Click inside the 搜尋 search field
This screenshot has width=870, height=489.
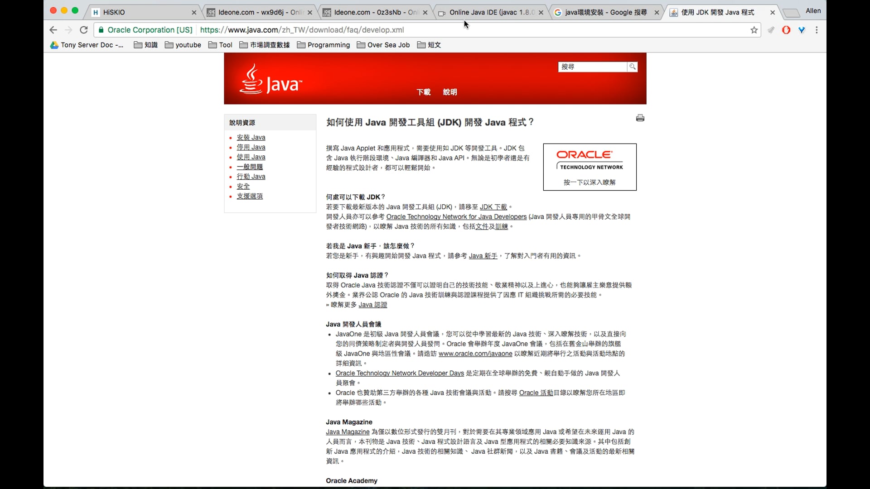(x=589, y=67)
